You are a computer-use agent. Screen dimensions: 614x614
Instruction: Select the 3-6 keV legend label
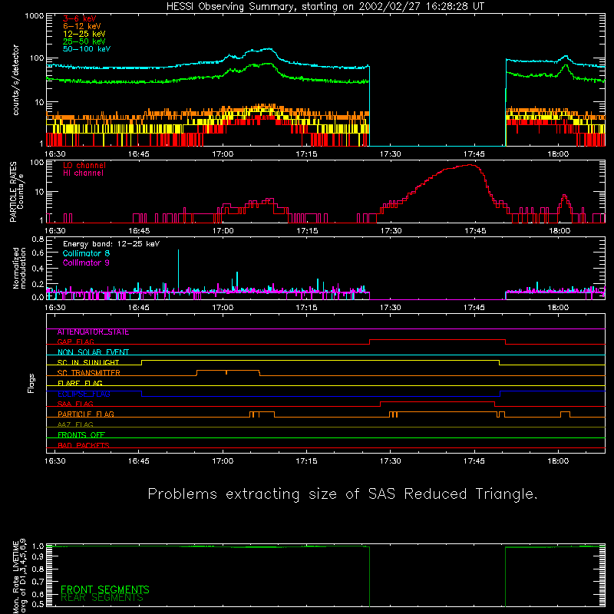tap(80, 18)
